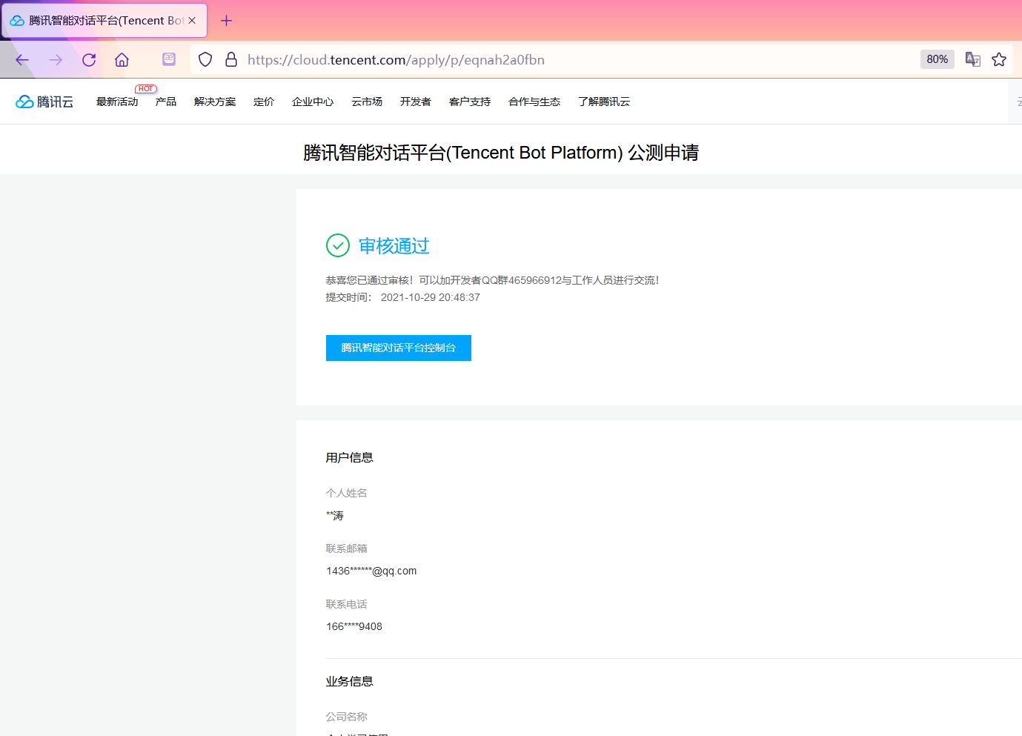
Task: Open the browser home page
Action: click(x=122, y=60)
